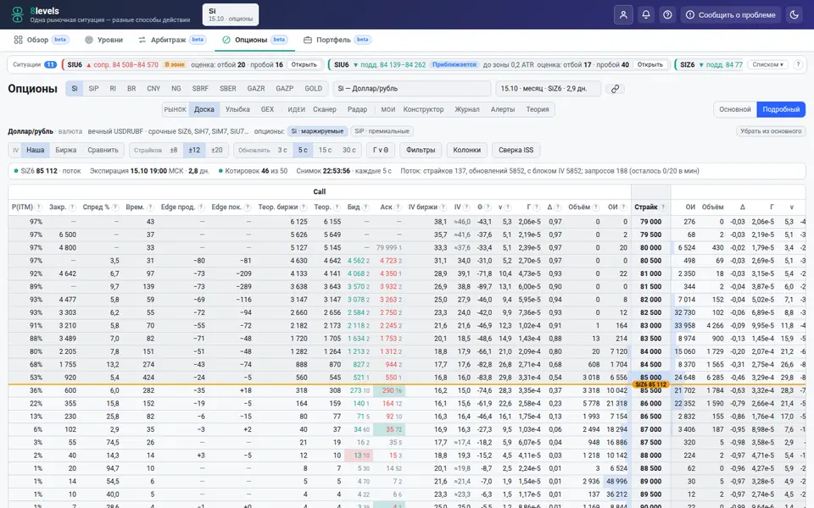Open the Фильтры options
The height and width of the screenshot is (508, 814).
point(421,151)
